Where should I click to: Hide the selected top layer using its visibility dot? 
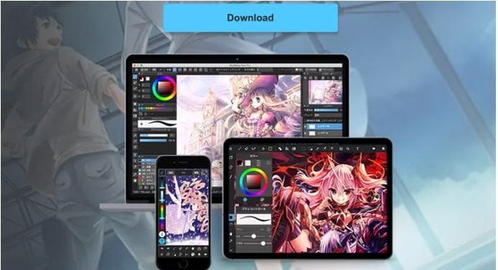(305, 126)
